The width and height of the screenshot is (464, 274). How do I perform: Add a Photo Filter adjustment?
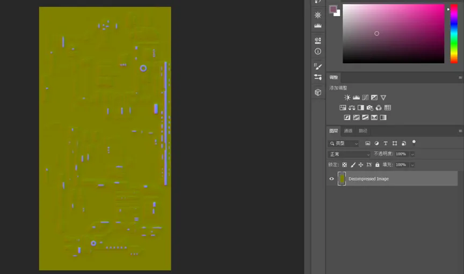click(369, 108)
